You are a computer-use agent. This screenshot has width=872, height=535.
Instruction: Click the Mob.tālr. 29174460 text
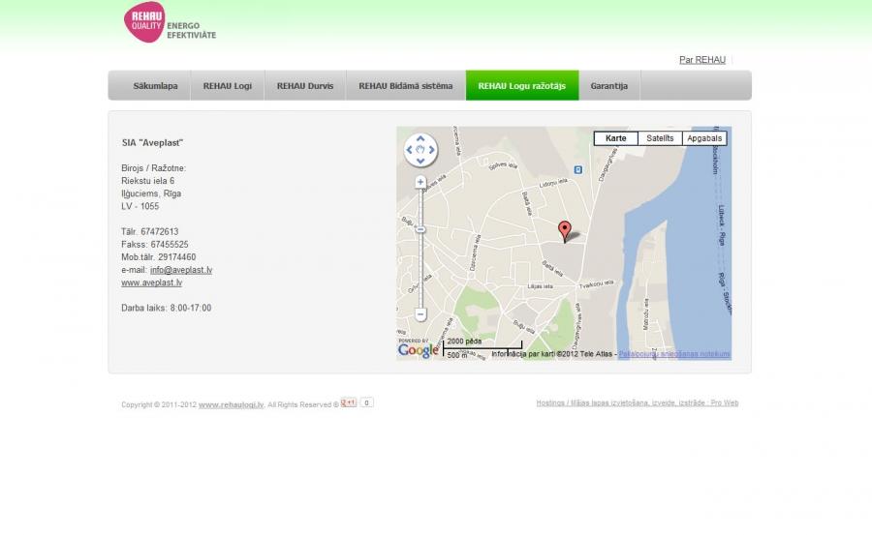coord(159,257)
